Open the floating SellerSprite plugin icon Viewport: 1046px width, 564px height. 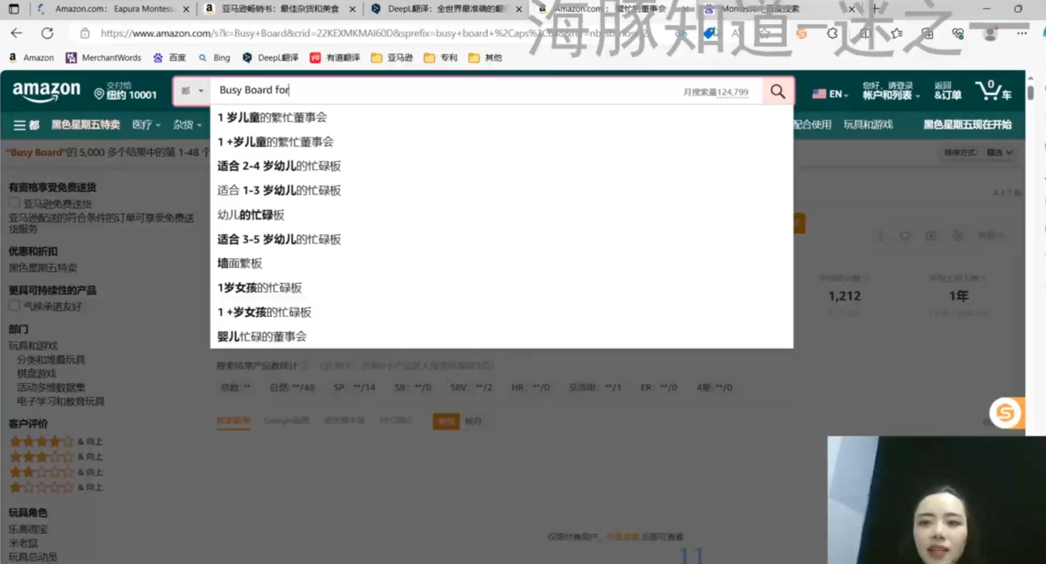pyautogui.click(x=1006, y=413)
